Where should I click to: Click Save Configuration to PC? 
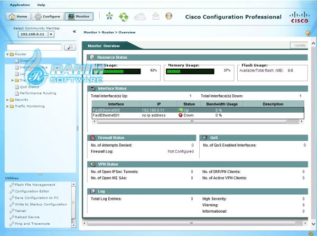pyautogui.click(x=36, y=198)
